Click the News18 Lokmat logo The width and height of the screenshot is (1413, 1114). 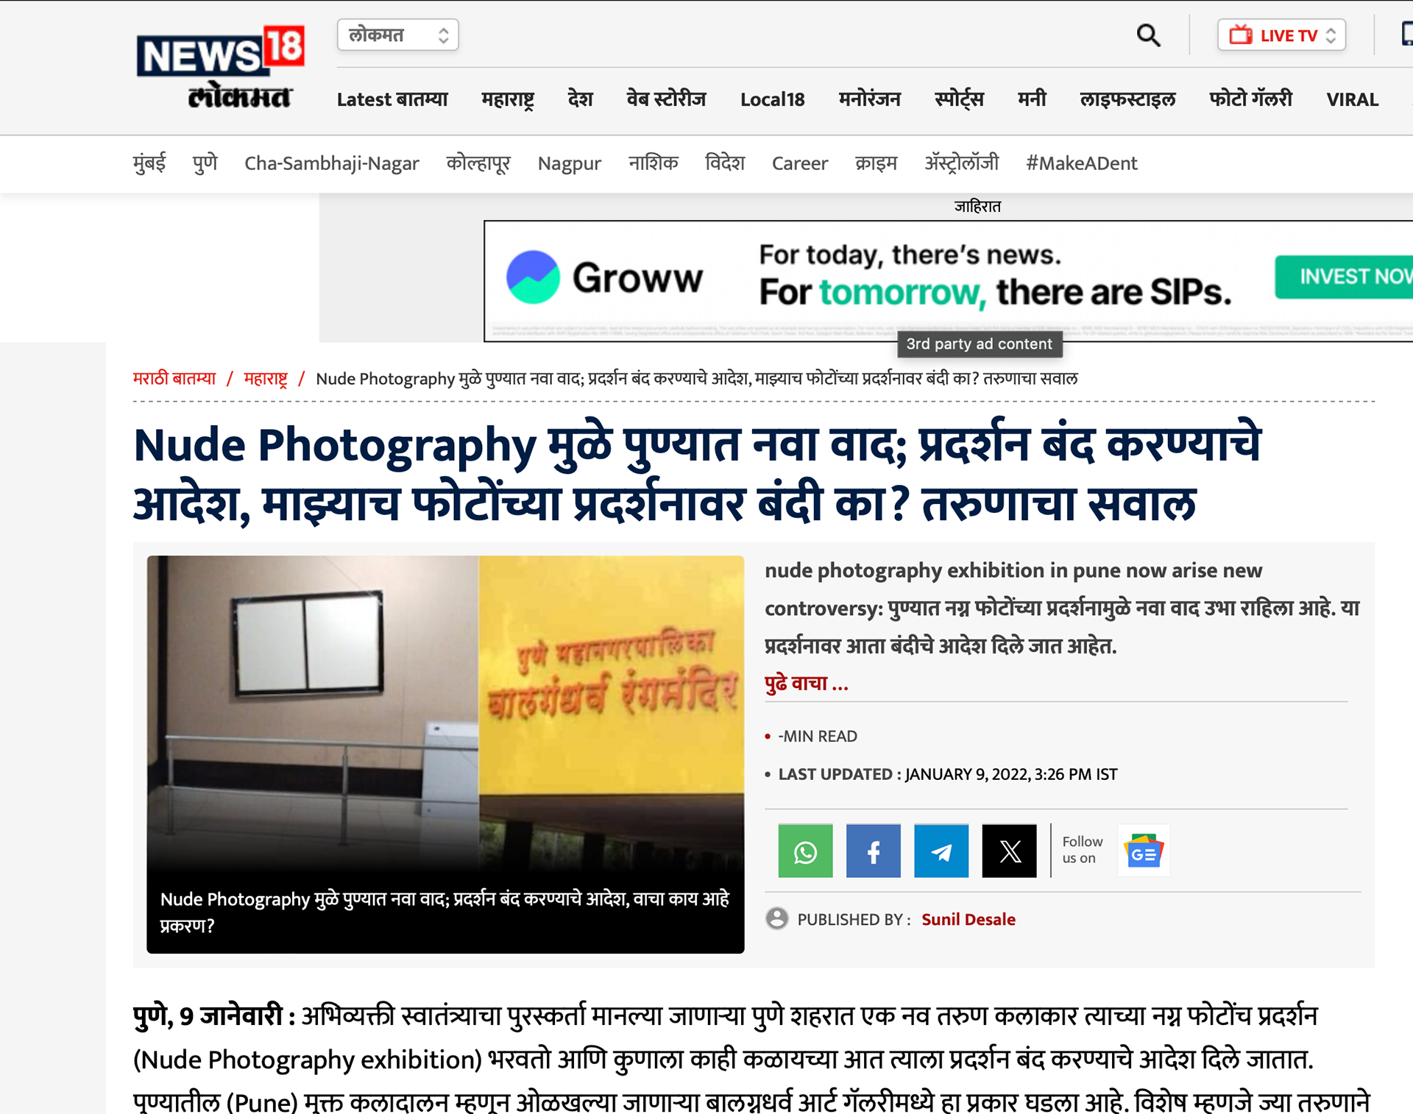pyautogui.click(x=220, y=68)
